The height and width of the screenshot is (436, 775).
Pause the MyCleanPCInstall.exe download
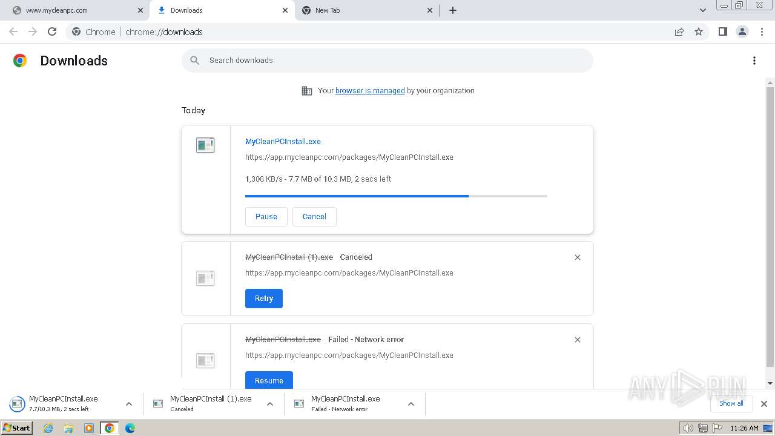click(266, 217)
